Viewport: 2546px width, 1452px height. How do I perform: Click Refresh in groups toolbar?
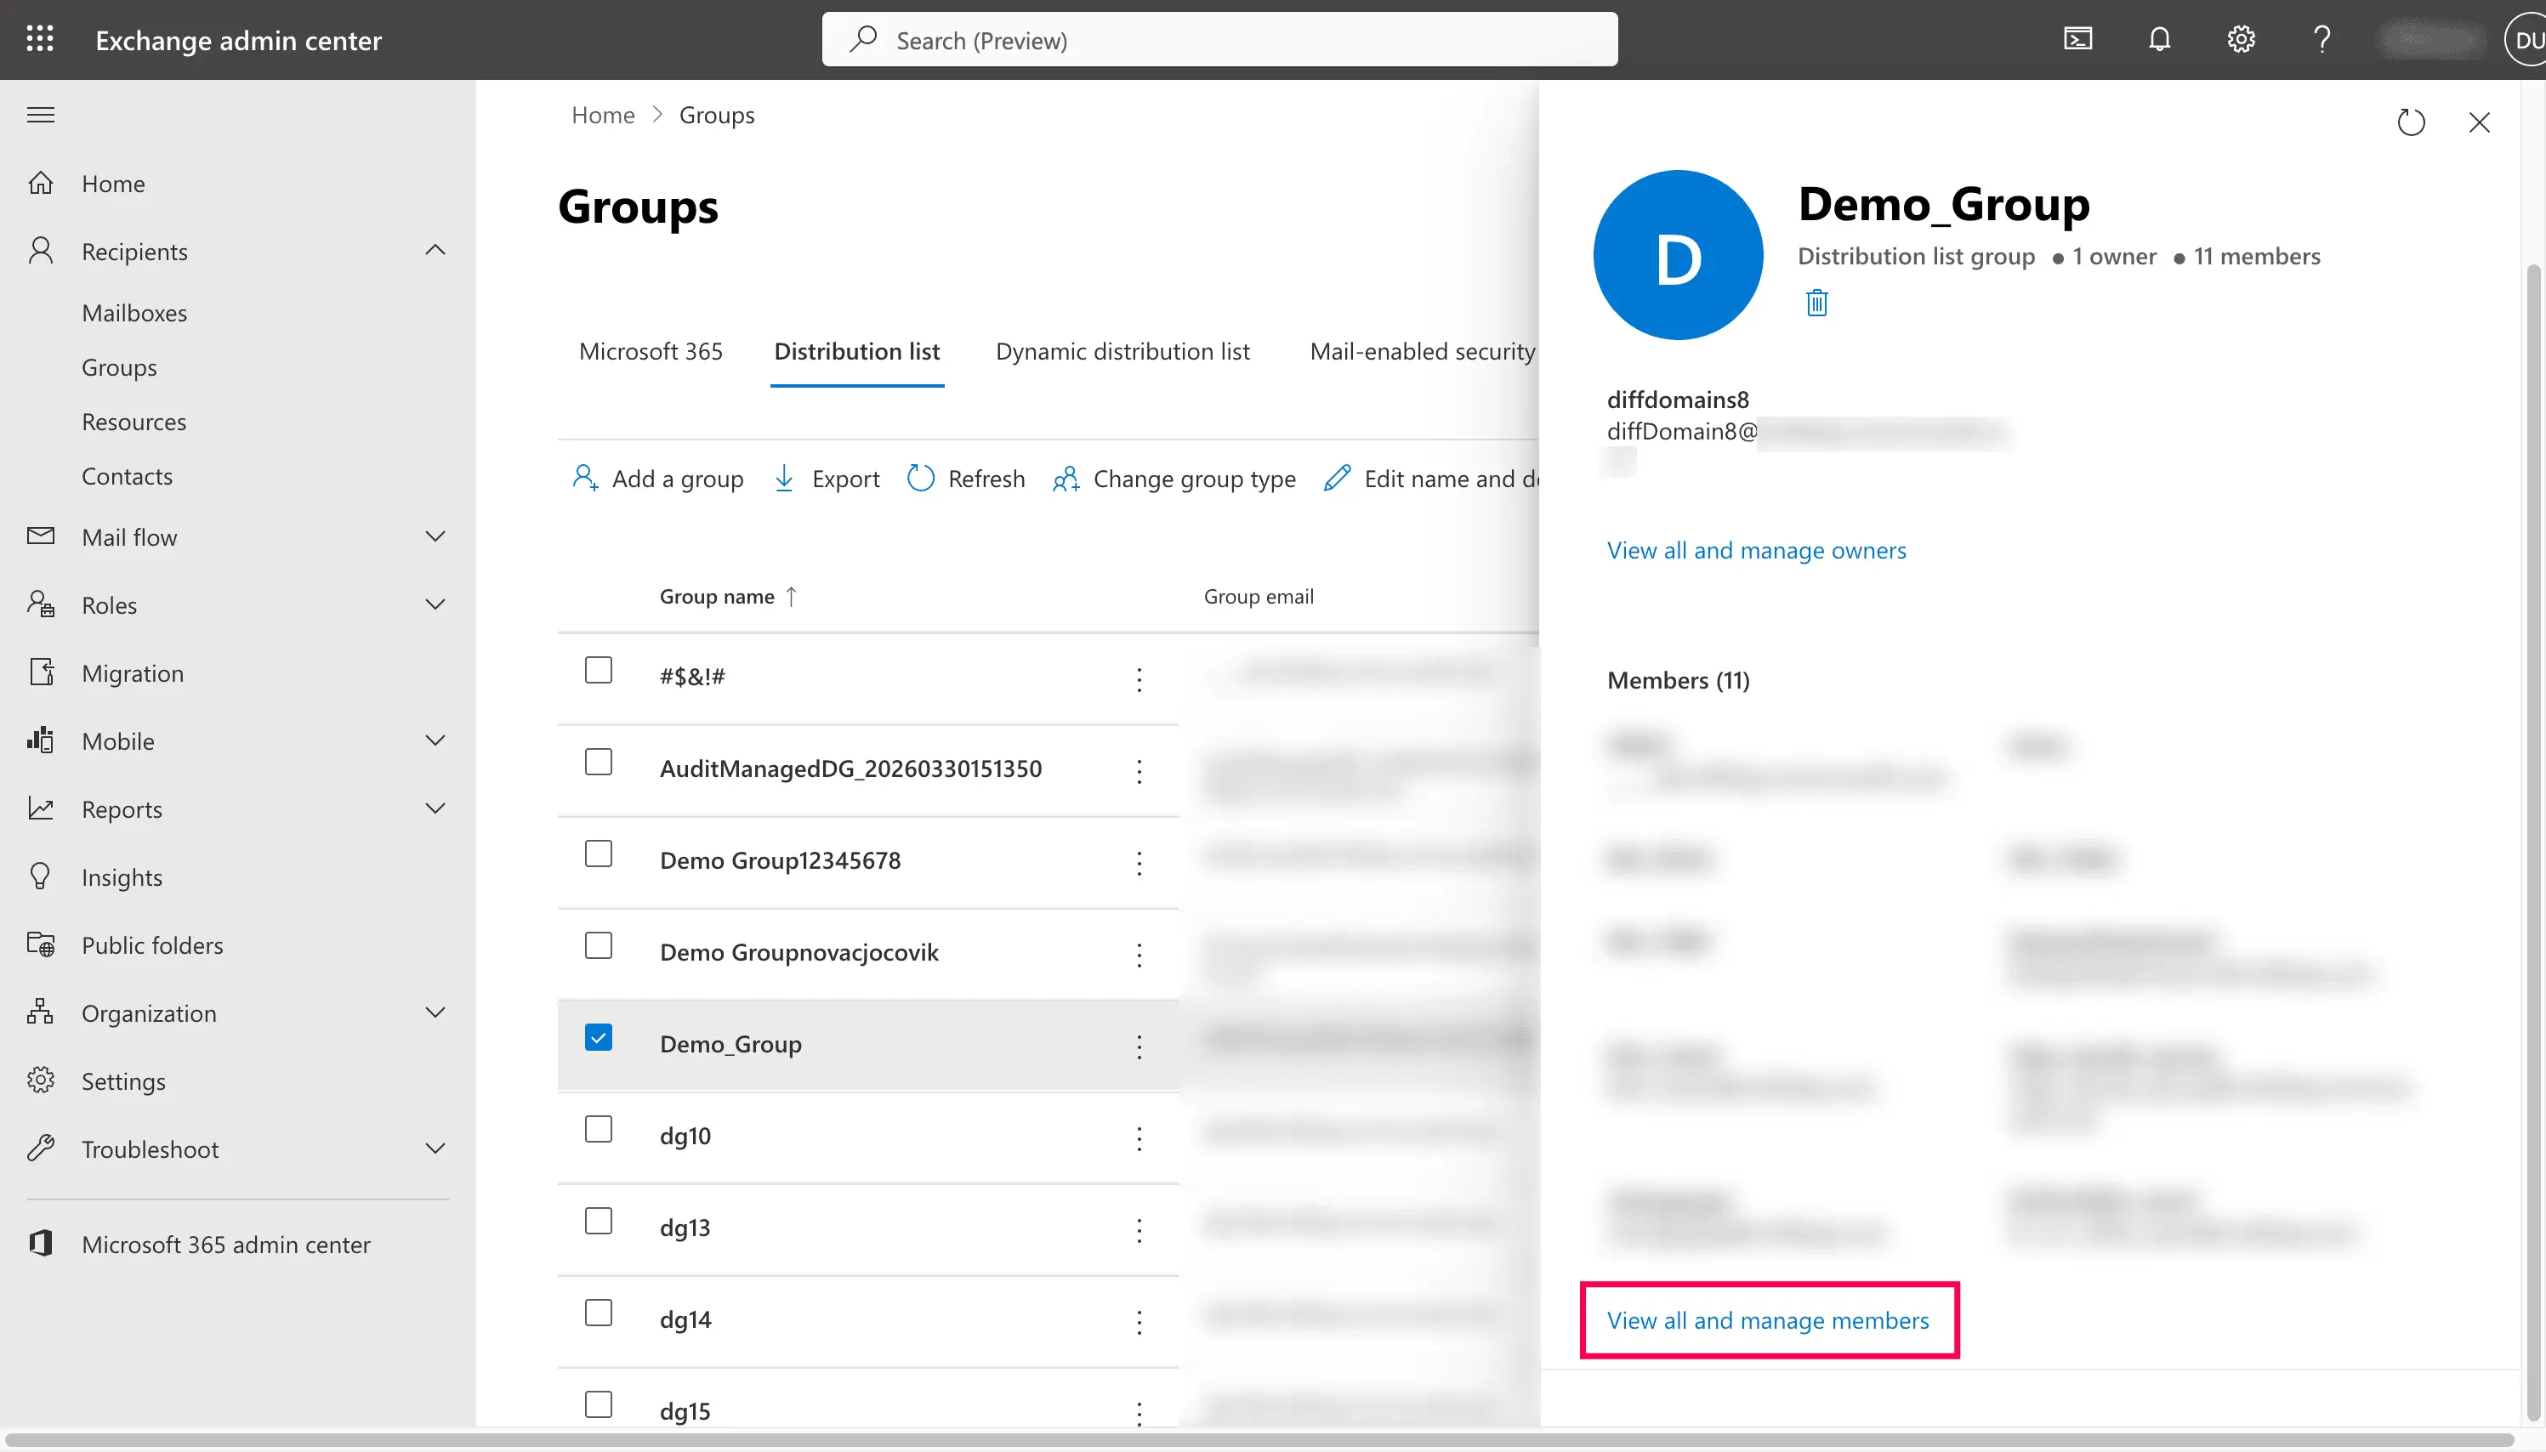coord(966,479)
